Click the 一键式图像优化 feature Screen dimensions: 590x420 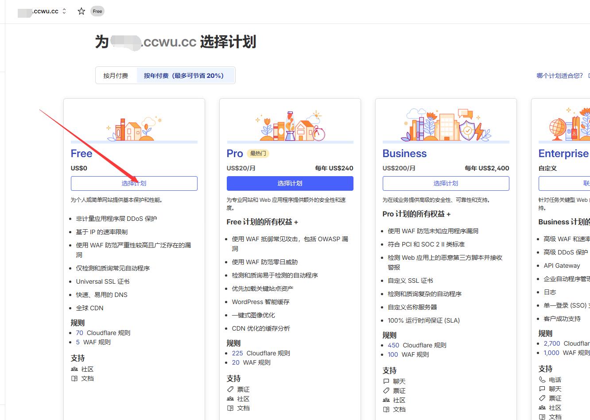[x=253, y=315]
